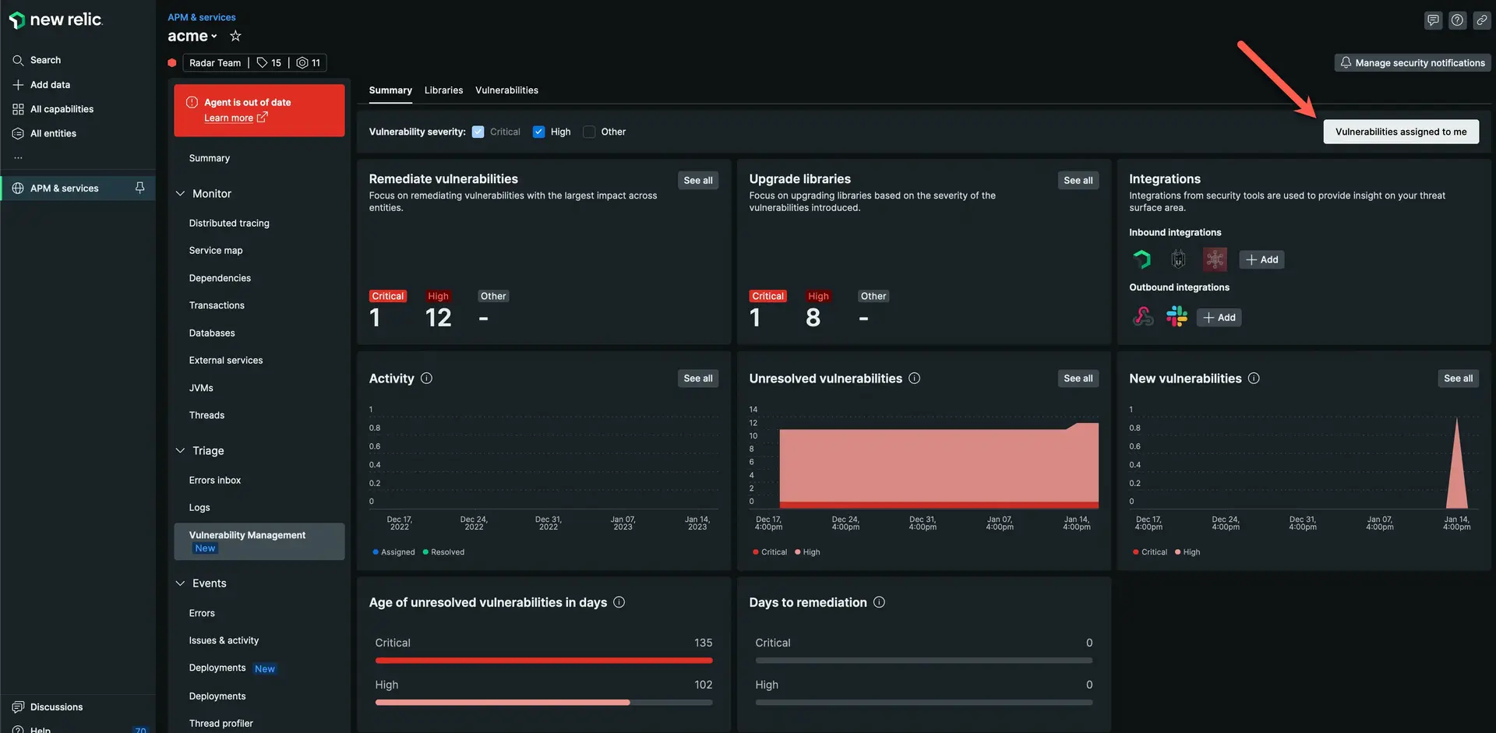This screenshot has height=733, width=1496.
Task: Click Slack outbound integration icon
Action: pos(1177,316)
